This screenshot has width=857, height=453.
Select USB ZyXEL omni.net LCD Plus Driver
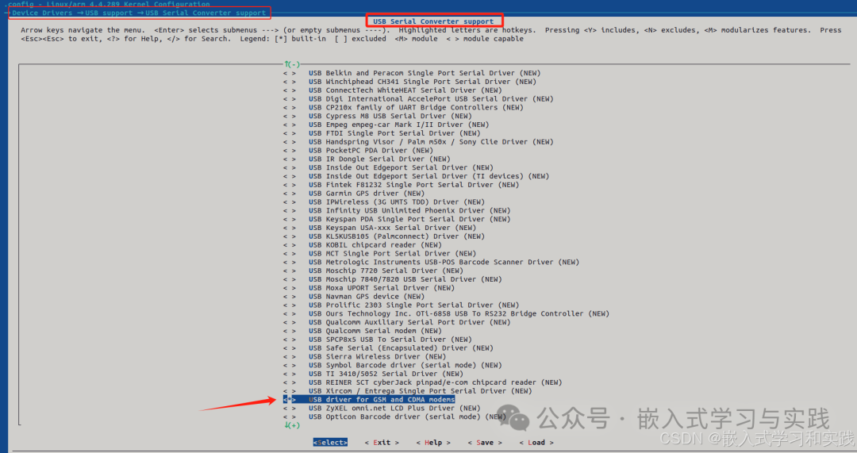pyautogui.click(x=382, y=409)
